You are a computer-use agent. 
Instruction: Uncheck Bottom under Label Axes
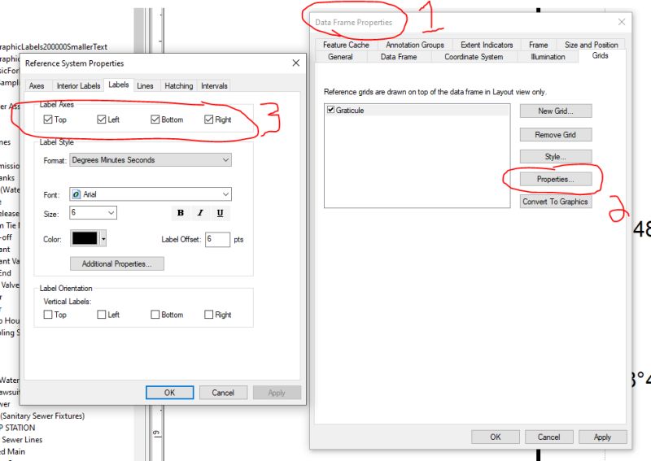(x=155, y=120)
